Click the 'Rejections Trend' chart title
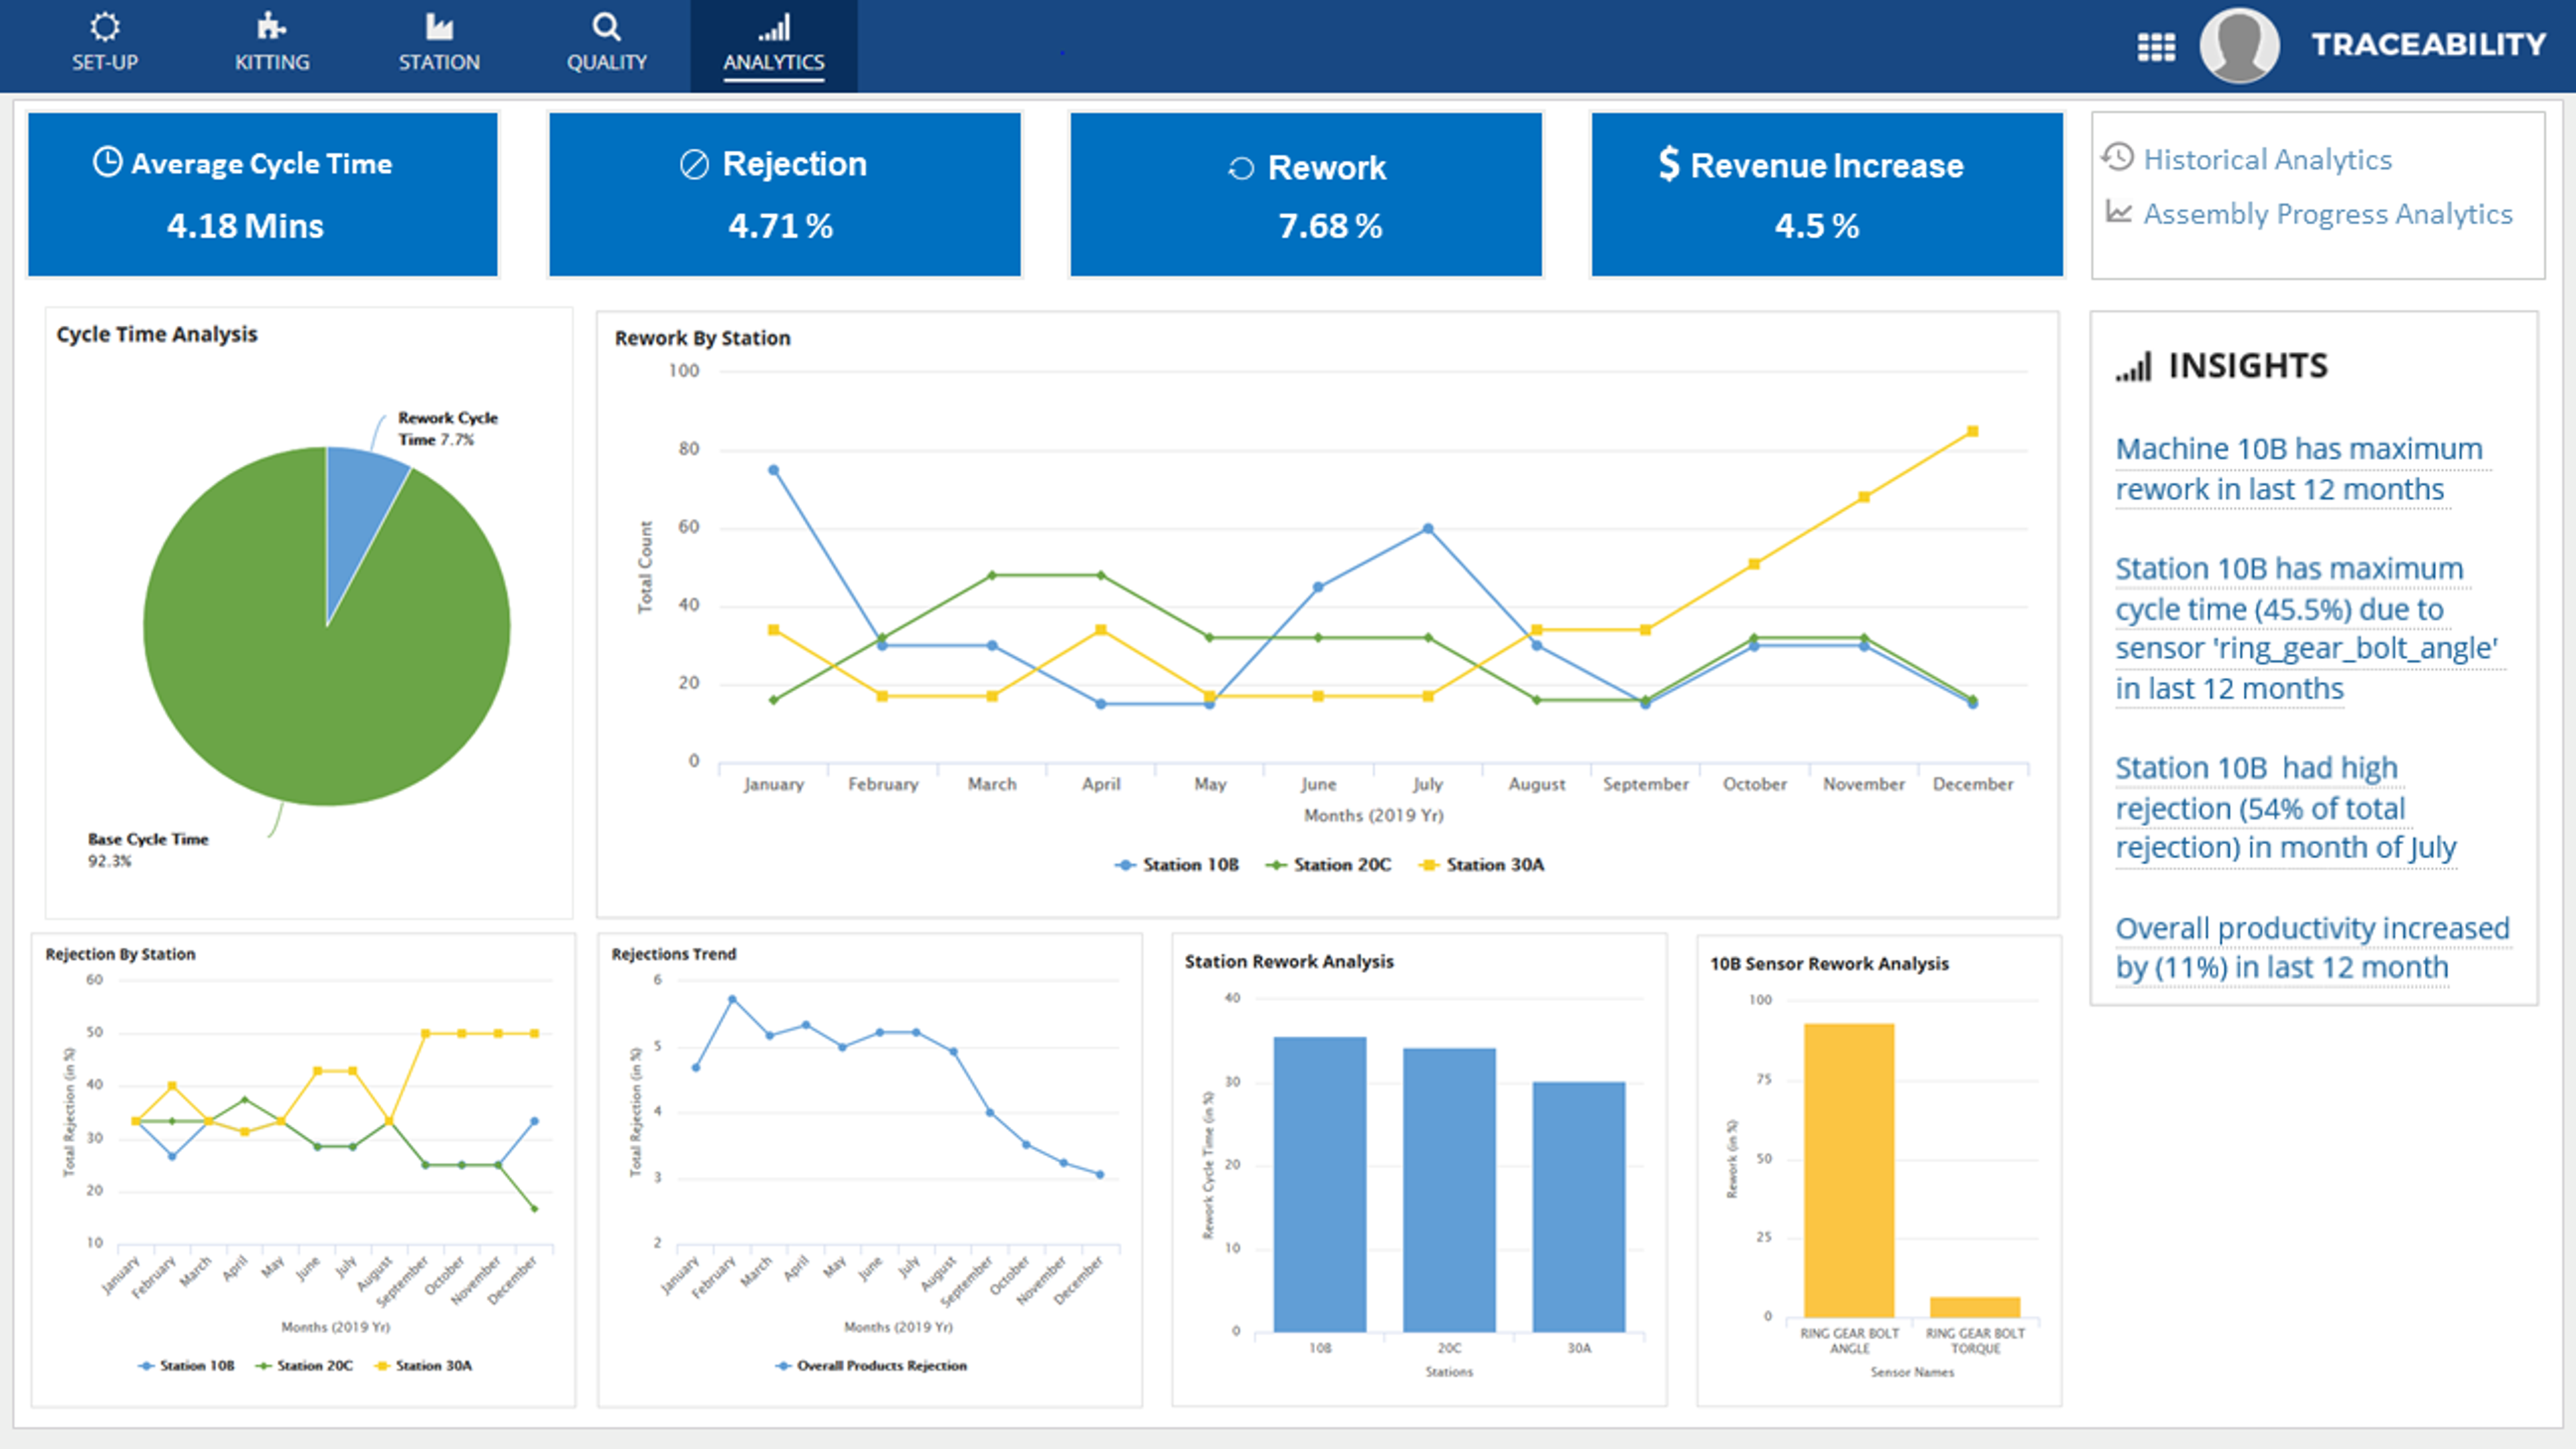The image size is (2576, 1449). click(674, 954)
